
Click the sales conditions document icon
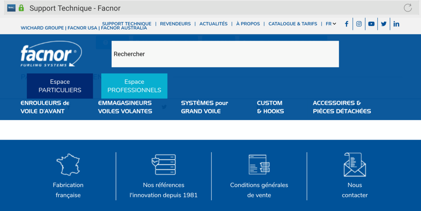point(259,164)
